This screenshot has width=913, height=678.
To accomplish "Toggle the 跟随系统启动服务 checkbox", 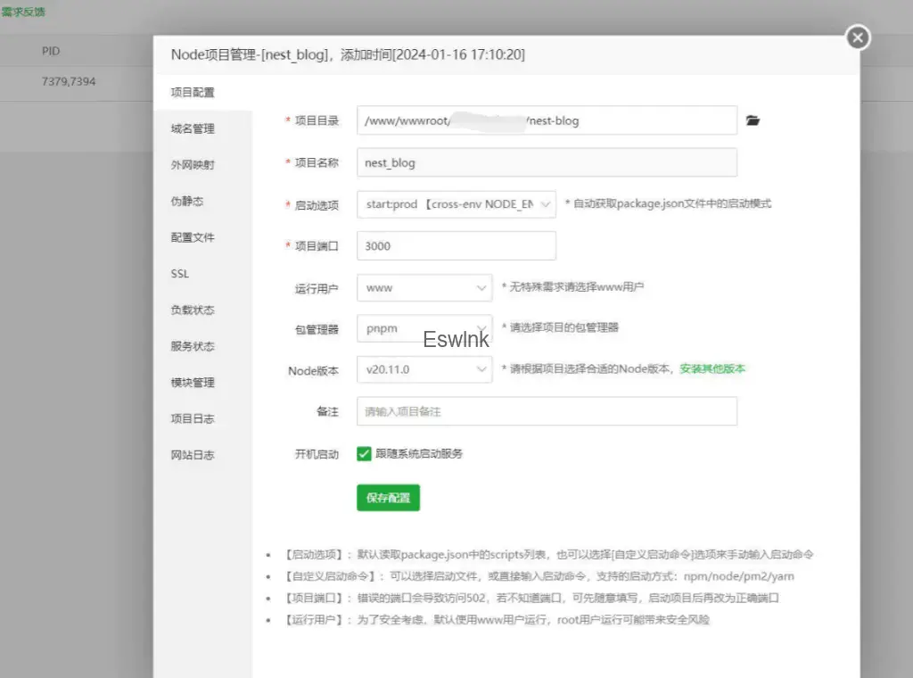I will (364, 453).
